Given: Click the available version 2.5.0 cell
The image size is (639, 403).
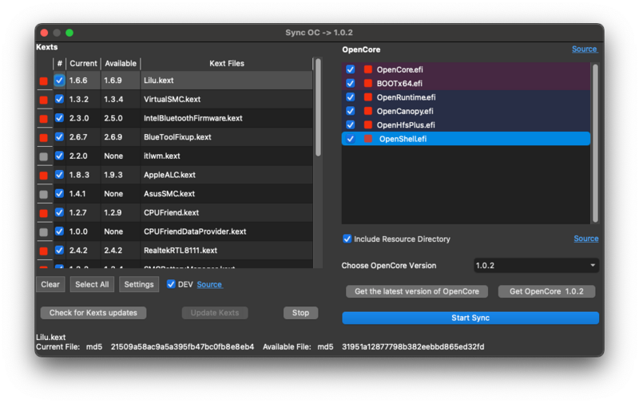Looking at the screenshot, I should click(121, 118).
